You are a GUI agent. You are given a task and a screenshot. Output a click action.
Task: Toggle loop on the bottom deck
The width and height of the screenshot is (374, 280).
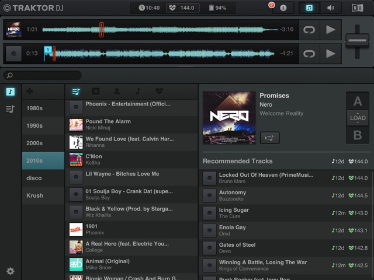click(x=309, y=54)
